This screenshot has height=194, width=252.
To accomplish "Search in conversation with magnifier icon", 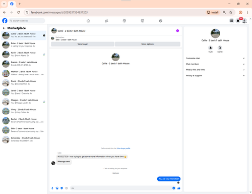I will [x=220, y=48].
